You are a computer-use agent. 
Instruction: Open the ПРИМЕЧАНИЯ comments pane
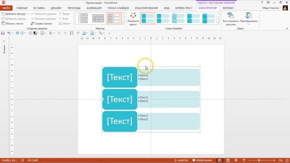(x=202, y=160)
